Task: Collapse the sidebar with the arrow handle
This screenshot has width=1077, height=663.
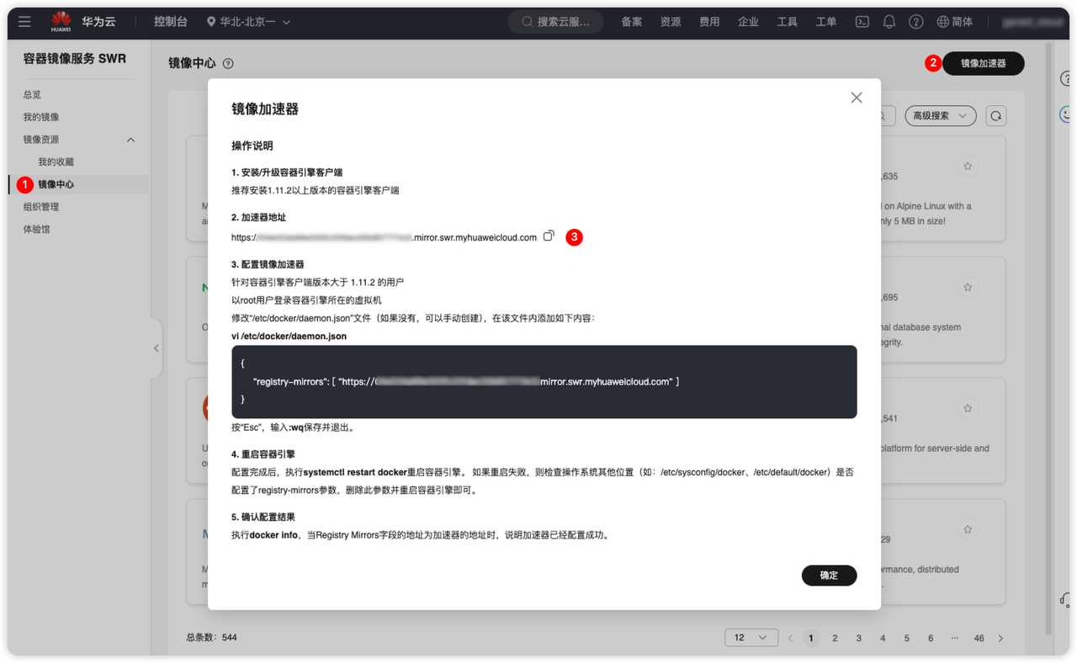Action: 157,348
